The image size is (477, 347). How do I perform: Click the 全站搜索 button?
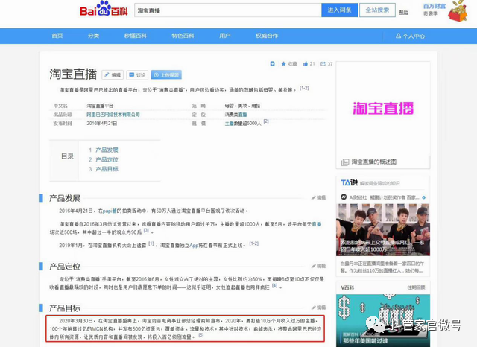point(377,10)
